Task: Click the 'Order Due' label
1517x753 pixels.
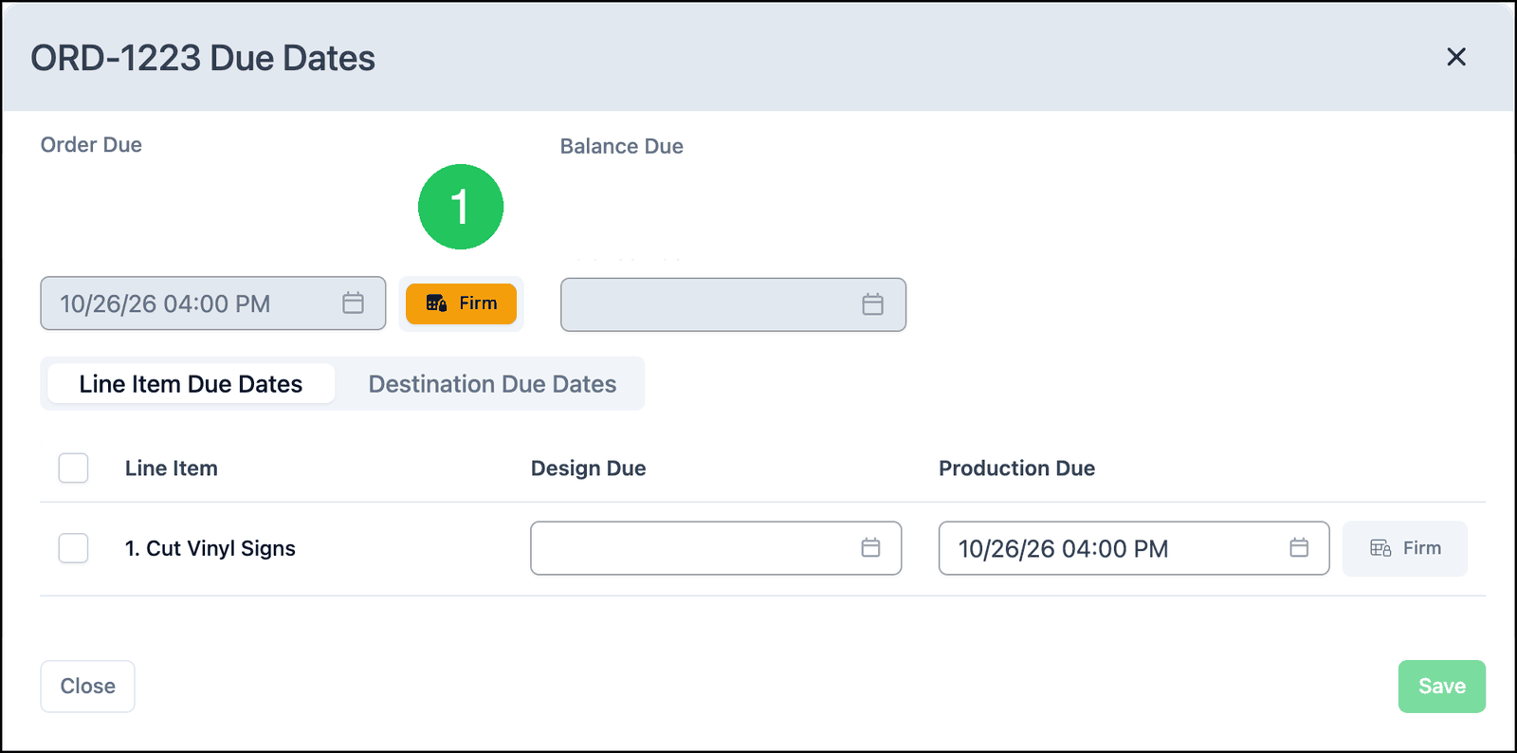Action: pyautogui.click(x=91, y=145)
